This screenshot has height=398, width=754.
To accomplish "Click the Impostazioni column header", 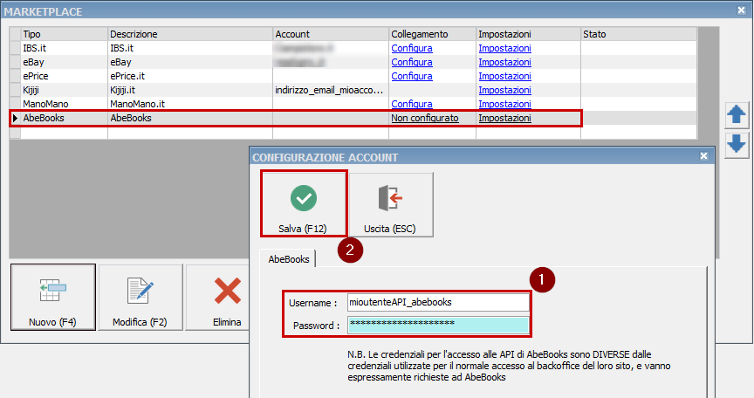I will click(528, 34).
